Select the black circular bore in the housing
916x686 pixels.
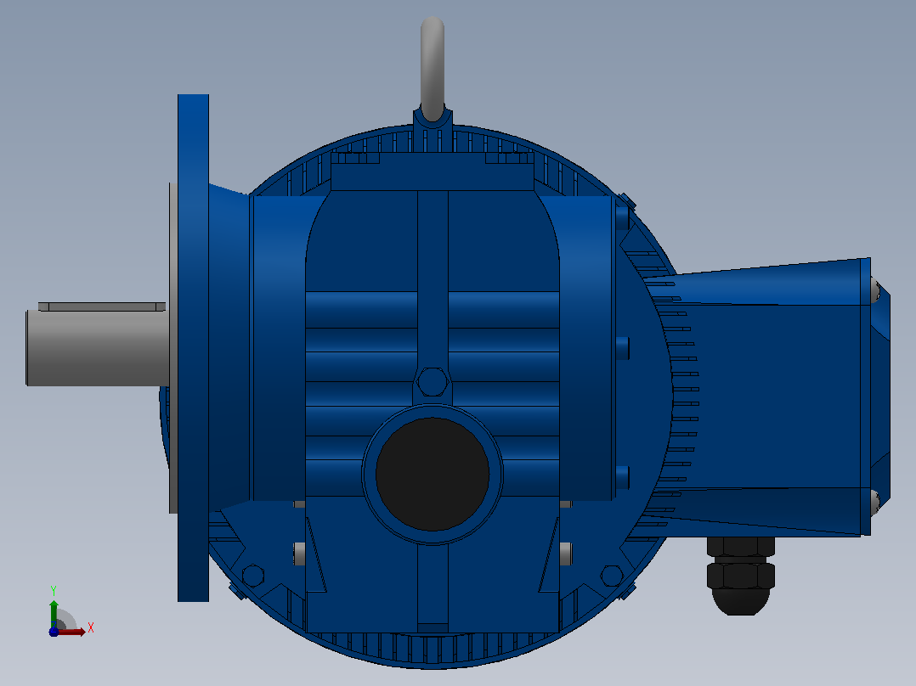[433, 474]
